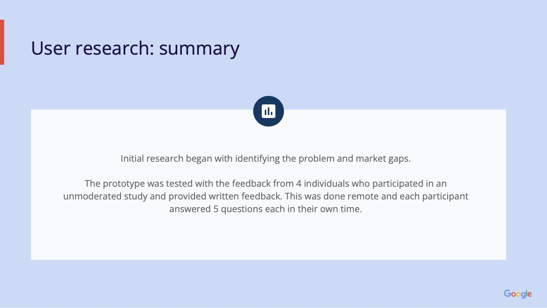Click the bar chart icon in the dark circle
This screenshot has height=308, width=547.
point(268,111)
